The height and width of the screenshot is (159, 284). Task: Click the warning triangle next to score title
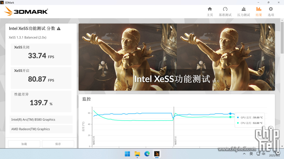click(59, 29)
